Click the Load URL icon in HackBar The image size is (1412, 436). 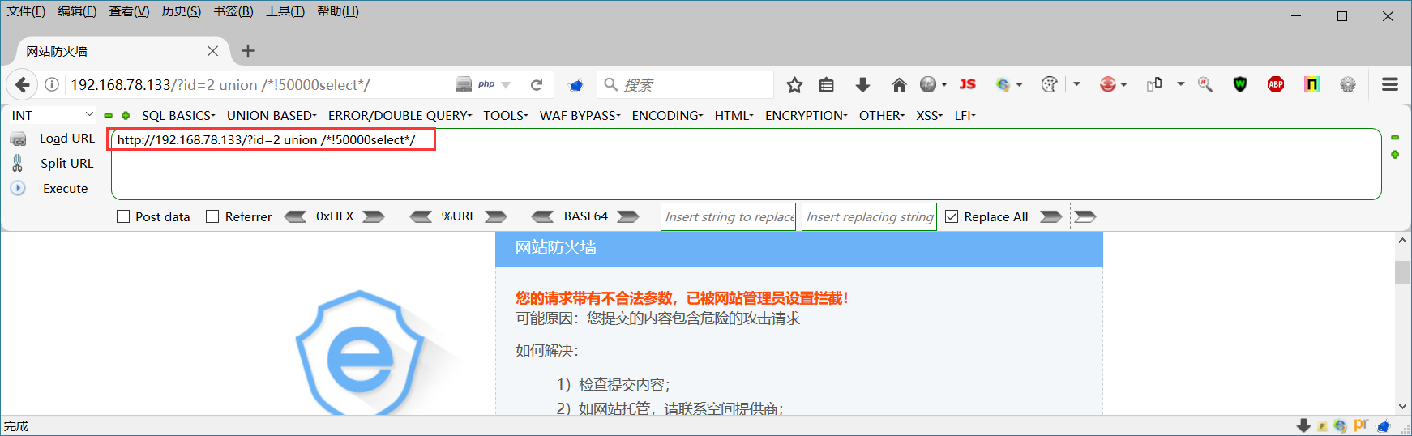pos(18,139)
